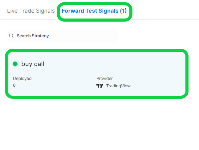This screenshot has height=150, width=199.
Task: Click the Deployed count value 0
Action: (x=14, y=85)
